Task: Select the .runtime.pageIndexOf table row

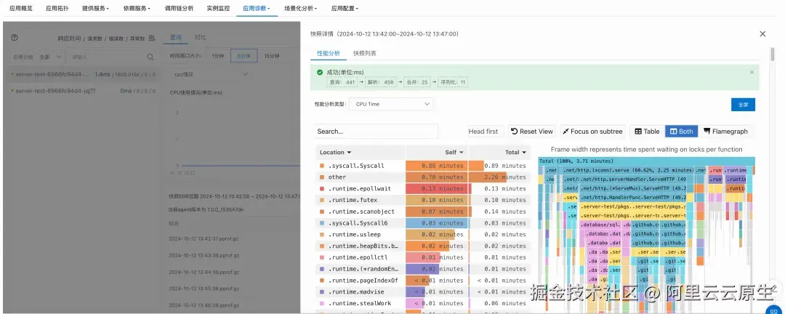Action: point(422,281)
